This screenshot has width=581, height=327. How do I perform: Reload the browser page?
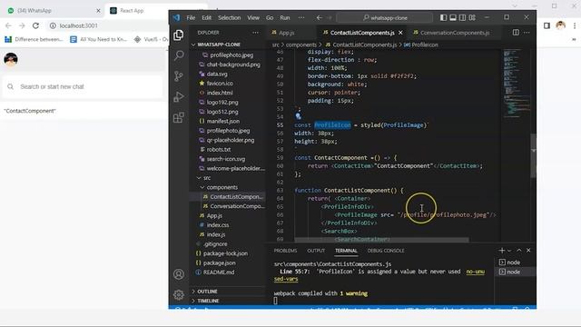tap(35, 25)
